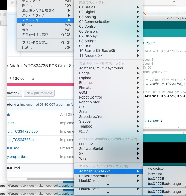Open 10.StarterKit_BasicKit examples submenu
This screenshot has width=186, height=196.
coord(108,51)
